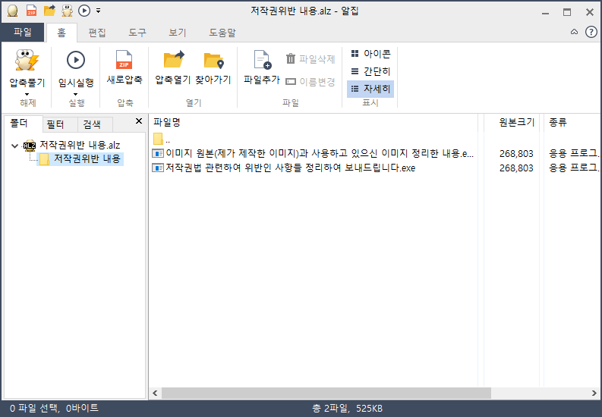This screenshot has width=602, height=417.
Task: Open the 임시실행 dropdown arrow
Action: (76, 94)
